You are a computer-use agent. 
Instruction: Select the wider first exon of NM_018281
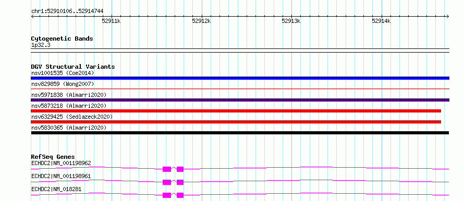coord(167,195)
